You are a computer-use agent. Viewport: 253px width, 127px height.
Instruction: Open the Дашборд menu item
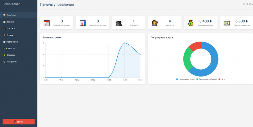pyautogui.click(x=19, y=15)
